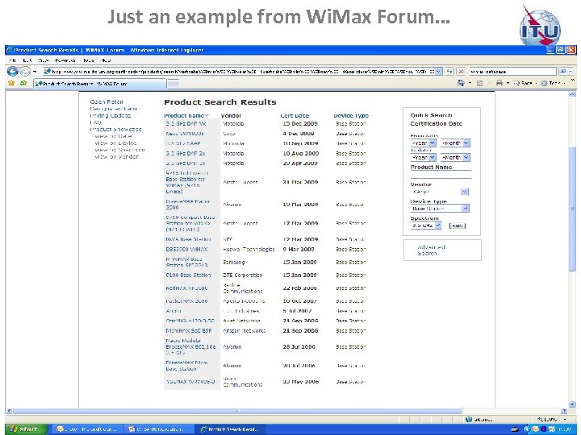The height and width of the screenshot is (435, 581).
Task: Click the Internet zone globe icon in the status bar
Action: 469,420
